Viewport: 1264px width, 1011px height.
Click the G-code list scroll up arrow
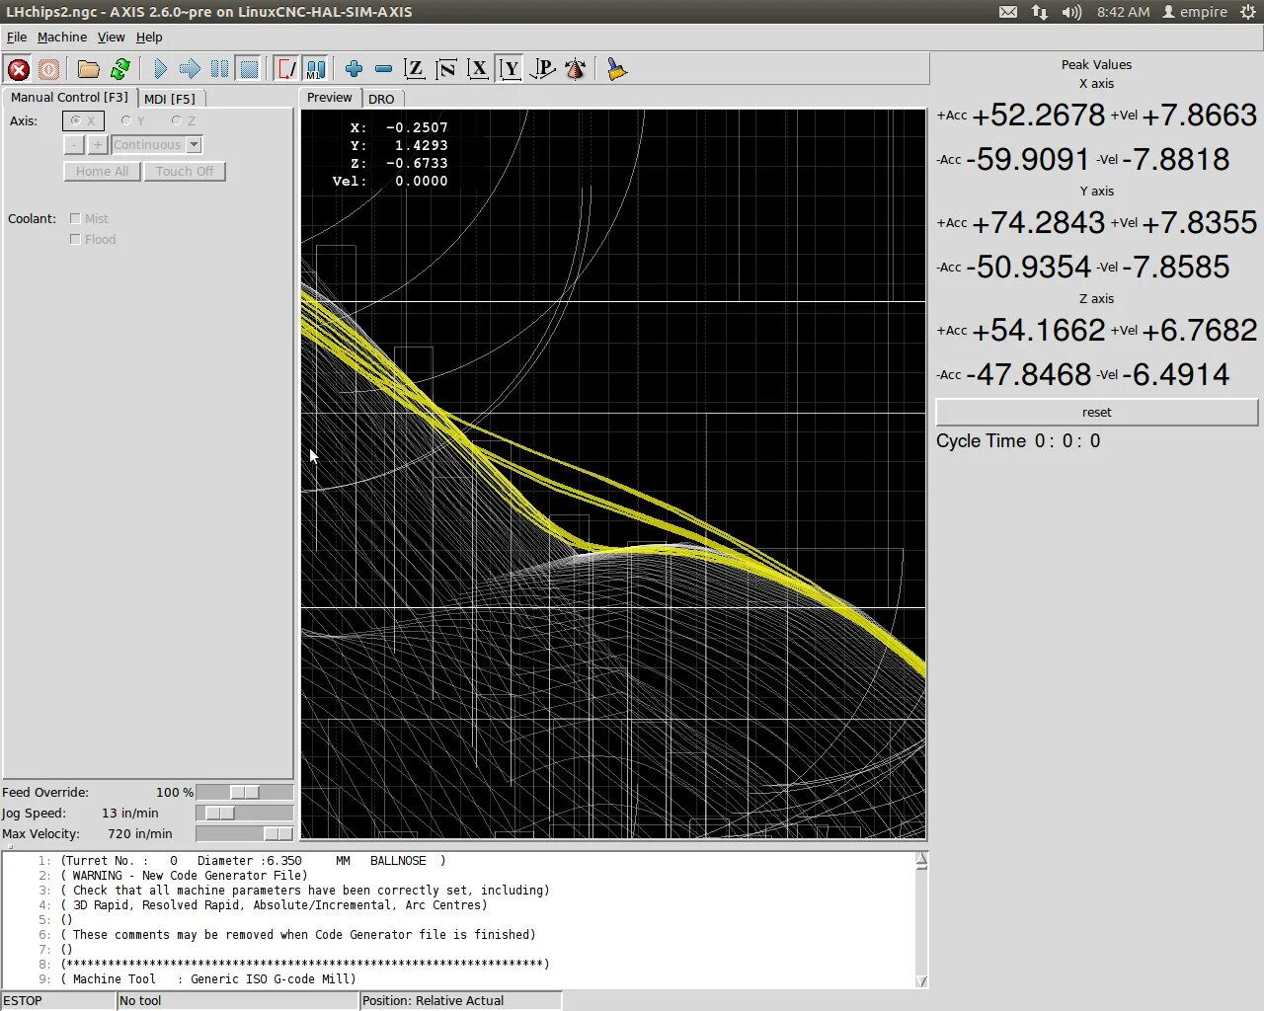[921, 860]
